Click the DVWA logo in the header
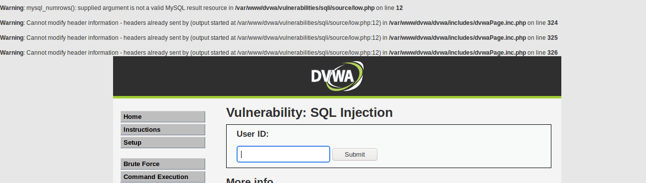This screenshot has width=646, height=183. click(337, 76)
